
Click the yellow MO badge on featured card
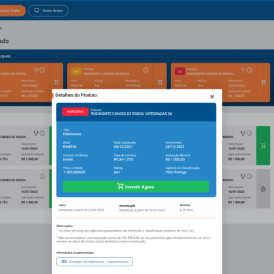[76, 71]
